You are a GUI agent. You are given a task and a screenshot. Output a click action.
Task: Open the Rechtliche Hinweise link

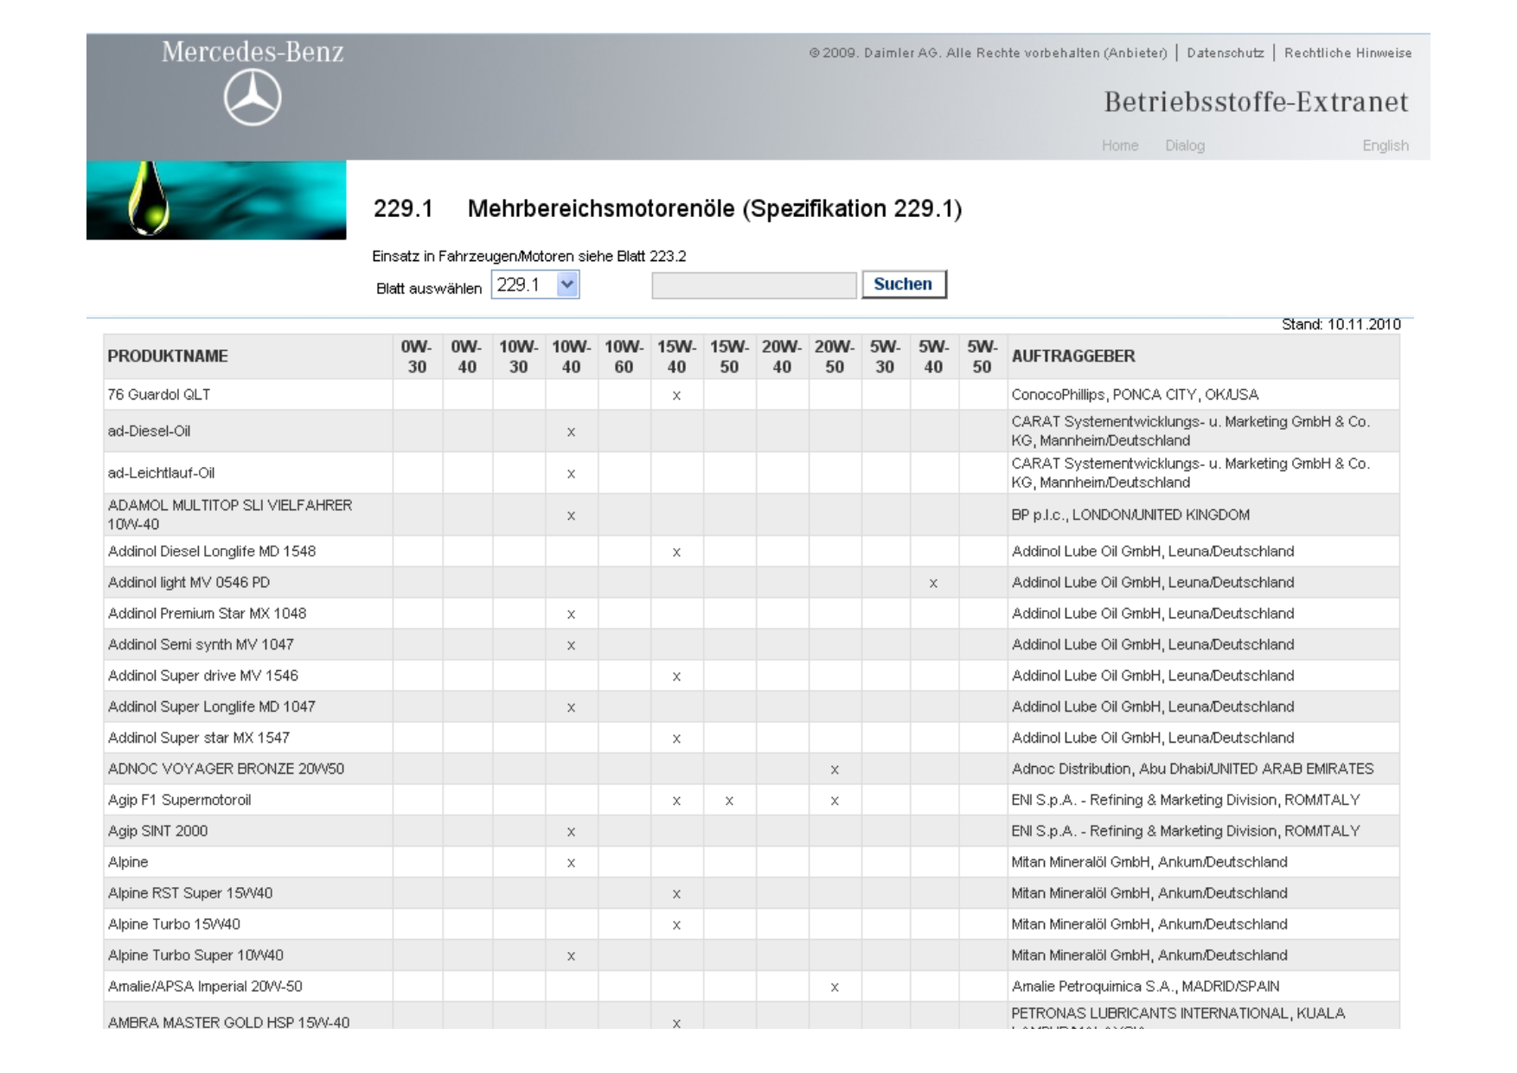click(x=1348, y=53)
